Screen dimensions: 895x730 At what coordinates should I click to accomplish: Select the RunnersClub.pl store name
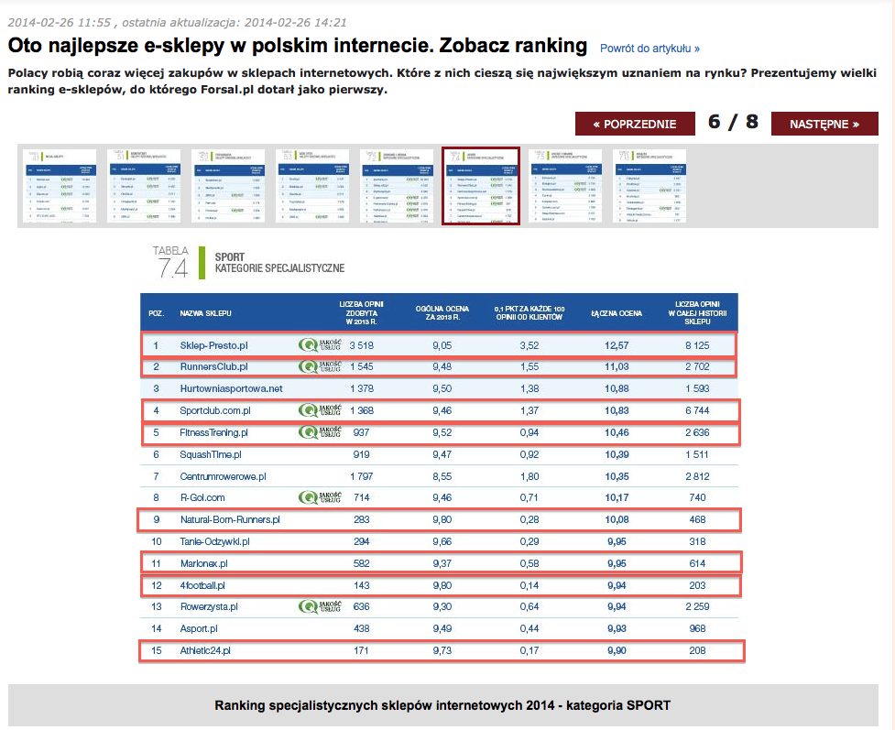point(213,366)
